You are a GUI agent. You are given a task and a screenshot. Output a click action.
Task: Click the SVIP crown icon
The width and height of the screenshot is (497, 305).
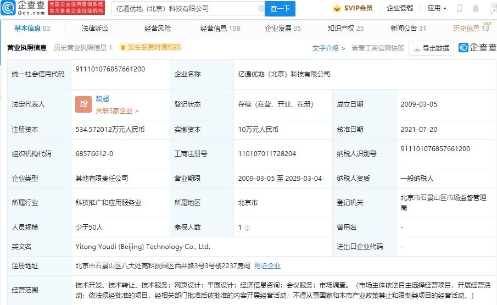(x=337, y=9)
